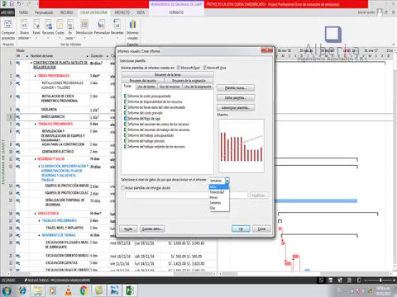Viewport: 397px width, 297px height.
Task: Open Internet Explorer from the taskbar
Action: [x=22, y=290]
